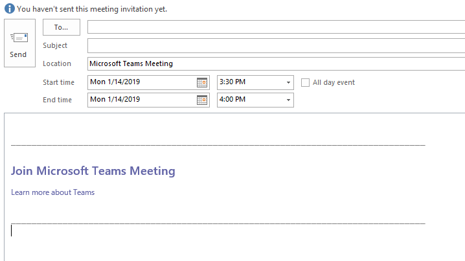
Task: Click the Start time date field
Action: 139,82
